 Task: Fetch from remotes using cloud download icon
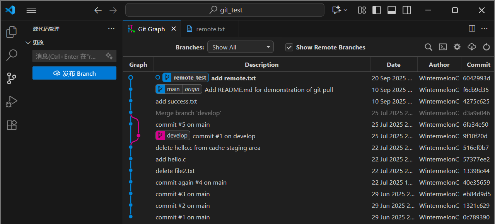[472, 47]
